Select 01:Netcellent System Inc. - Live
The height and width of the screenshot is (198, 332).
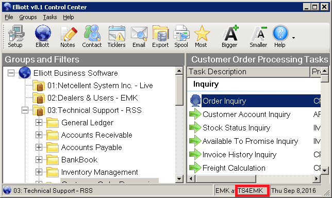click(x=100, y=86)
